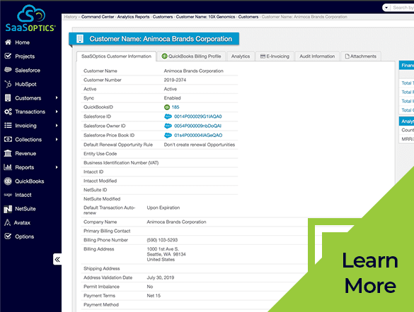414x312 pixels.
Task: Open Home in the sidebar
Action: coord(22,42)
